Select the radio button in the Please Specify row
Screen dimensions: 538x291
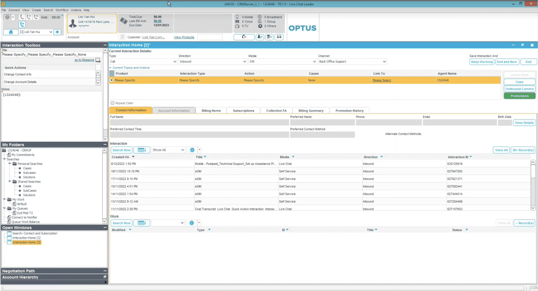112,80
